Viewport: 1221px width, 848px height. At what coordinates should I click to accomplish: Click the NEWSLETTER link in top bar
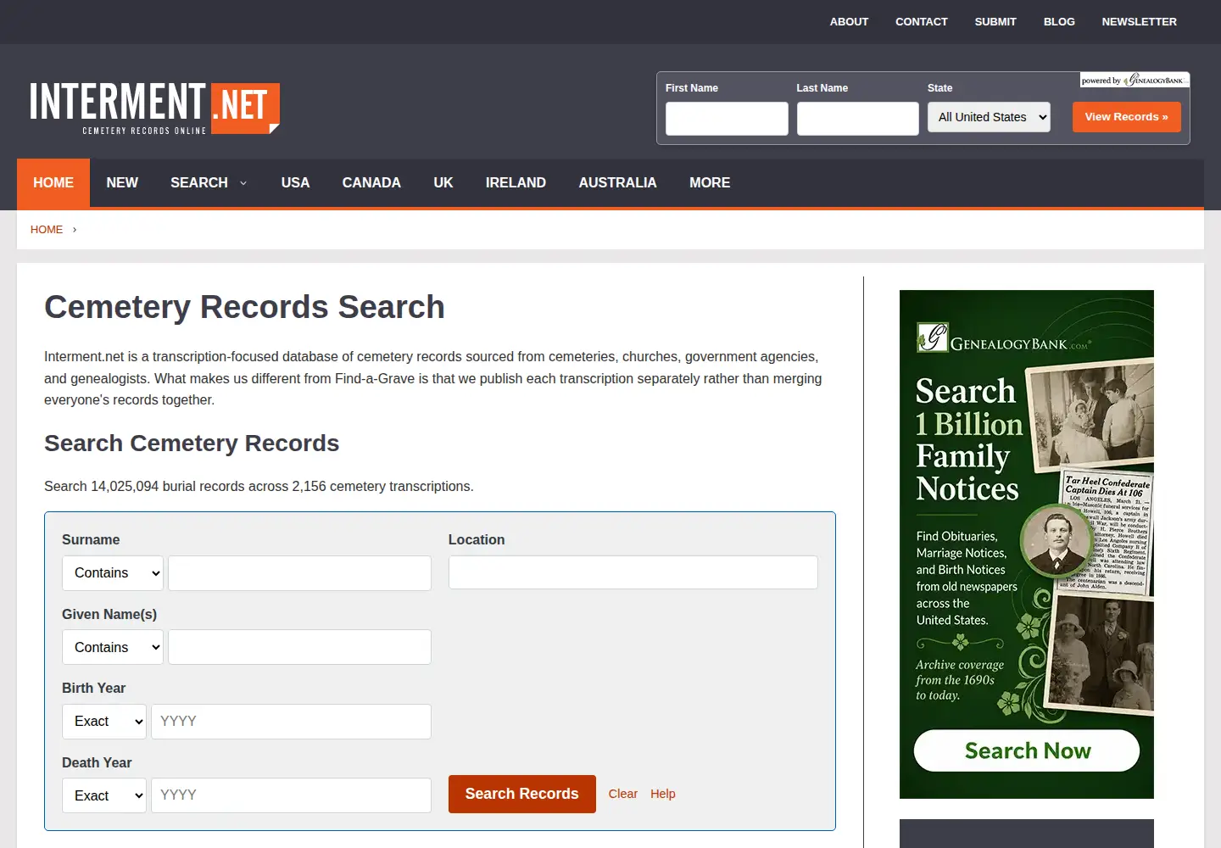coord(1139,22)
